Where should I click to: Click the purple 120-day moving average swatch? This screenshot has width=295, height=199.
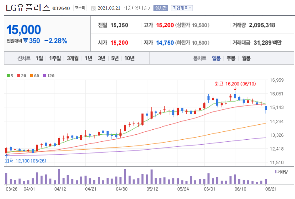pyautogui.click(x=45, y=76)
